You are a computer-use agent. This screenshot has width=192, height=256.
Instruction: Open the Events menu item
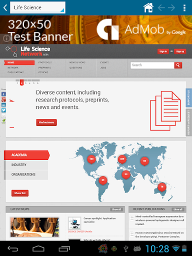(x=104, y=62)
